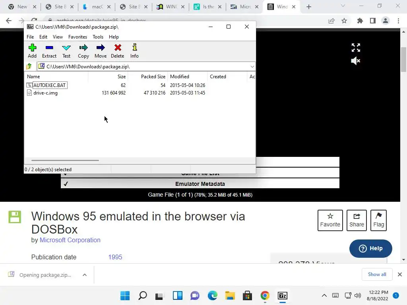The width and height of the screenshot is (407, 305).
Task: Click the Favorite star button
Action: [x=330, y=220]
